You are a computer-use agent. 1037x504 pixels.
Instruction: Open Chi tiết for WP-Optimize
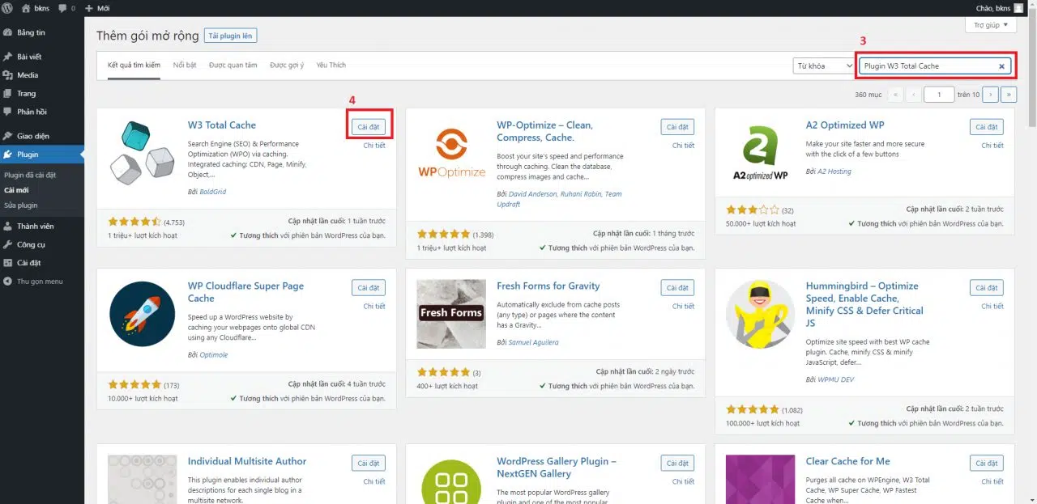[683, 146]
